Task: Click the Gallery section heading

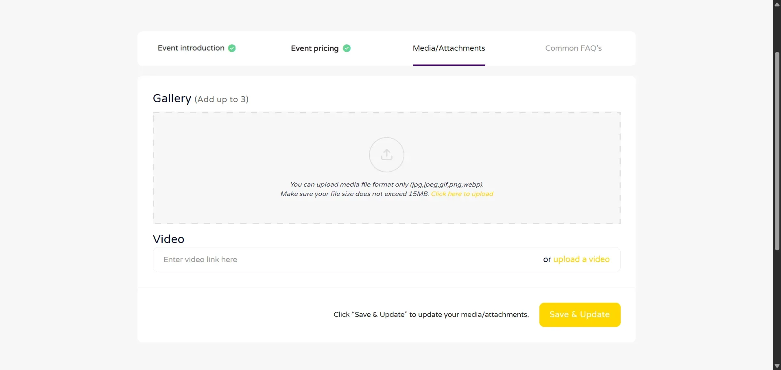Action: (x=172, y=99)
